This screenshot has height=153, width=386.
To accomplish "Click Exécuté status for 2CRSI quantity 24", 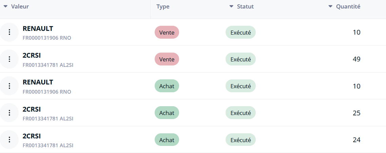I will 240,139.
